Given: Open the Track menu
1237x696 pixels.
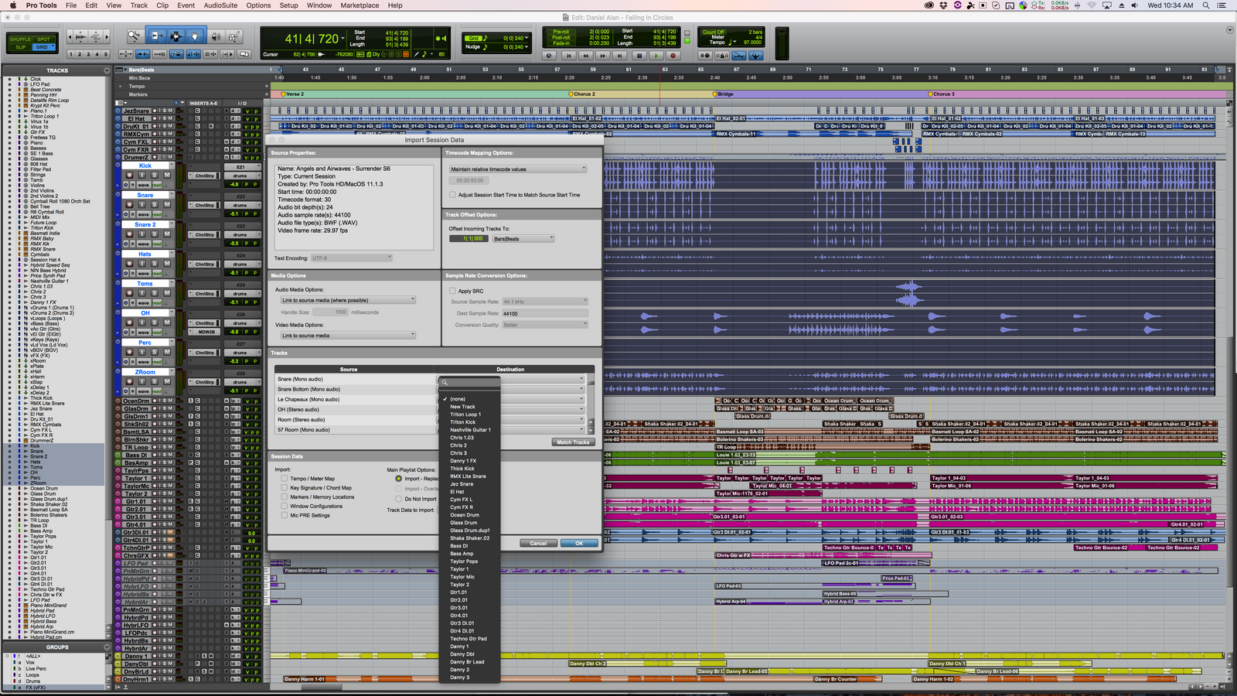Looking at the screenshot, I should point(139,5).
